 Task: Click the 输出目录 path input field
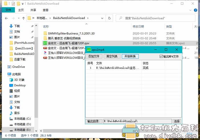[137, 121]
